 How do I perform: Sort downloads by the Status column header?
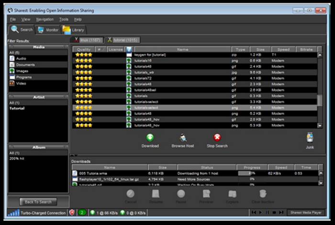(207, 167)
